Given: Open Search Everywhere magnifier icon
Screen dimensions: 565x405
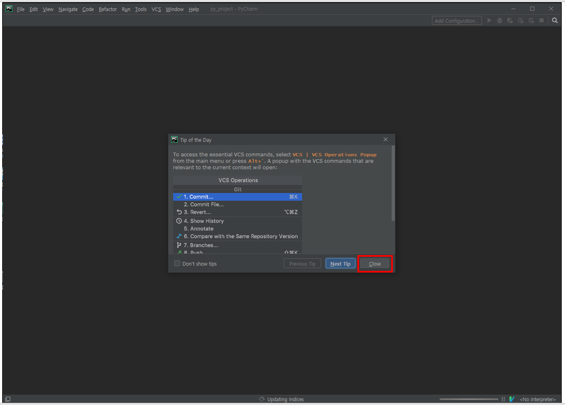Looking at the screenshot, I should click(555, 21).
